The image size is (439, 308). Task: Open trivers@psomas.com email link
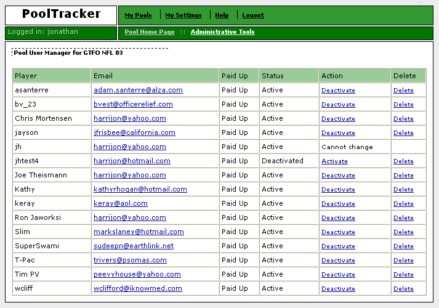tap(130, 260)
